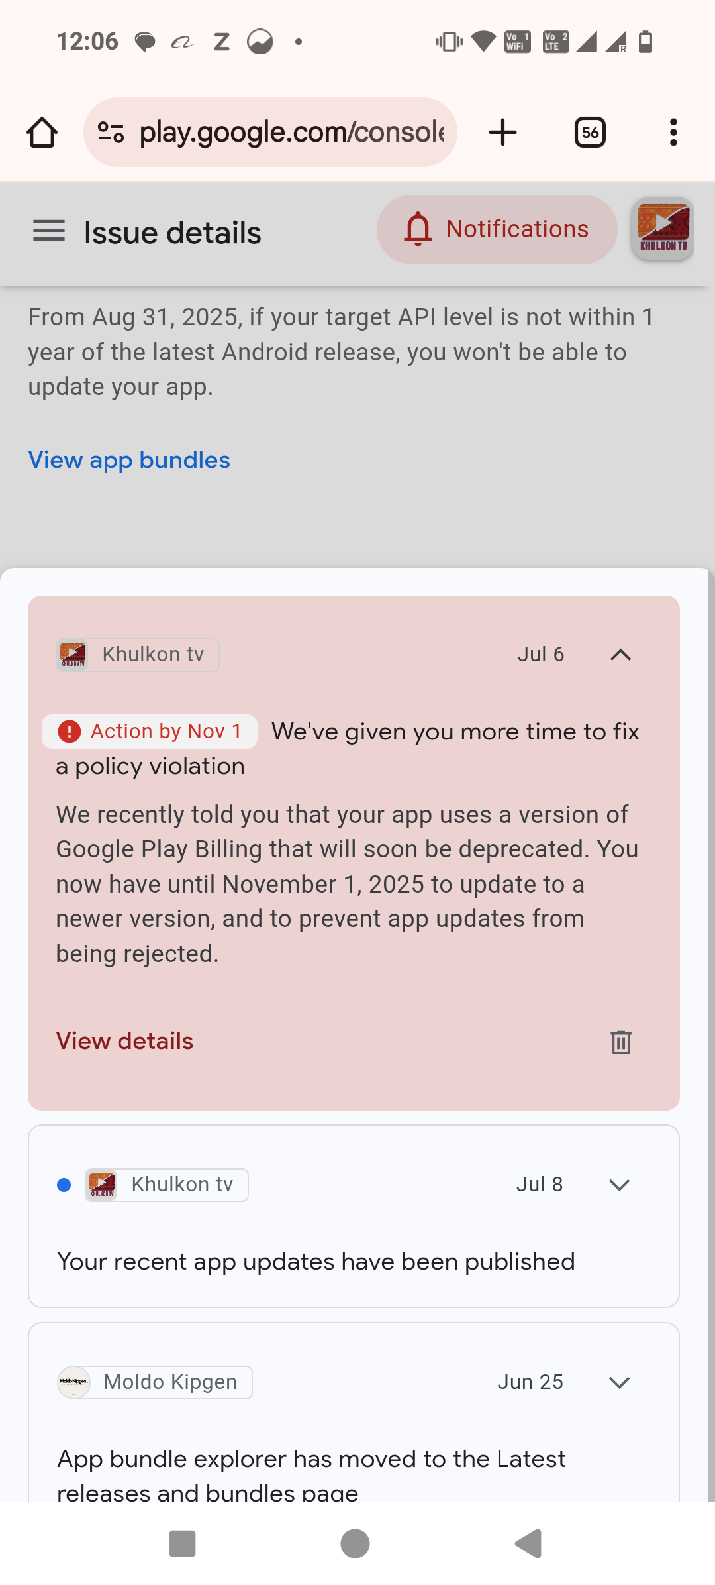Expand the Jun 25 Moldo Kipgen notification
This screenshot has height=1585, width=715.
click(x=619, y=1382)
